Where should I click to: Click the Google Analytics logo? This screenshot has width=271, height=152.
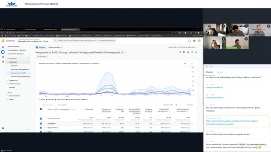coord(3,41)
